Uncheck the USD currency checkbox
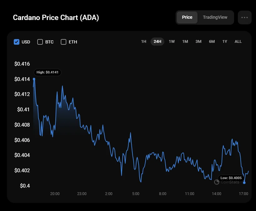This screenshot has height=211, width=256. (x=17, y=42)
